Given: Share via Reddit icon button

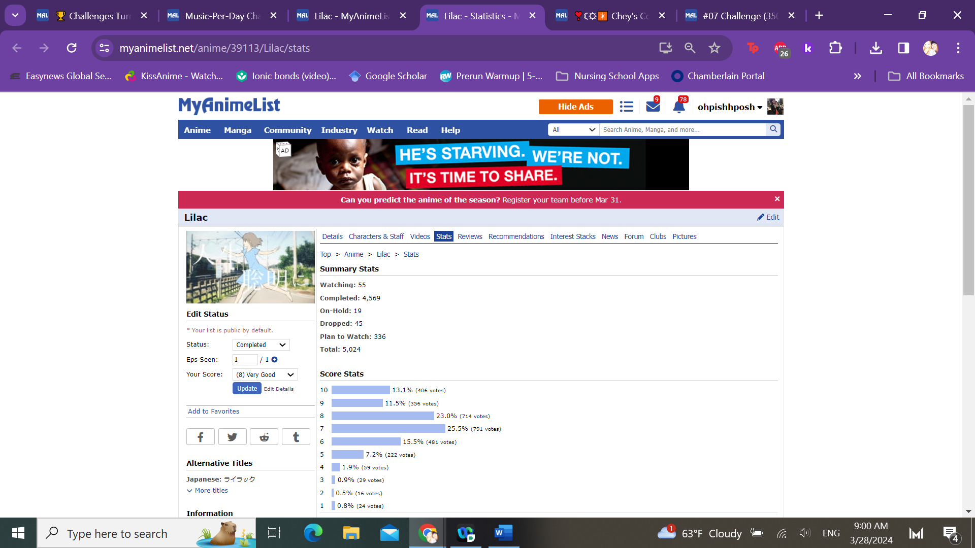Looking at the screenshot, I should (x=264, y=437).
